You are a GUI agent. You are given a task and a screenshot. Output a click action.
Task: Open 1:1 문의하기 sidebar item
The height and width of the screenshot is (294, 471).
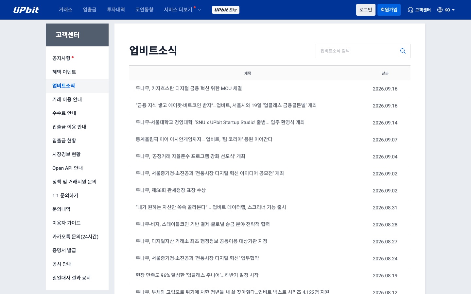(x=77, y=195)
